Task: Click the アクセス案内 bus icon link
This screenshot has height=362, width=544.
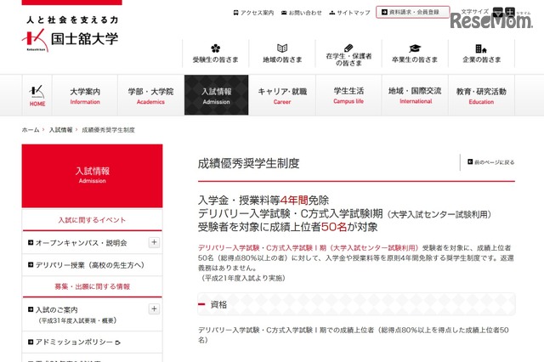Action: [252, 14]
